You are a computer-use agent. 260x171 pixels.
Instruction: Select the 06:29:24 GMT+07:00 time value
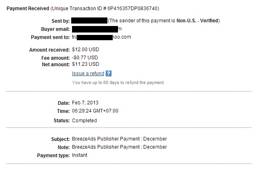(95, 111)
